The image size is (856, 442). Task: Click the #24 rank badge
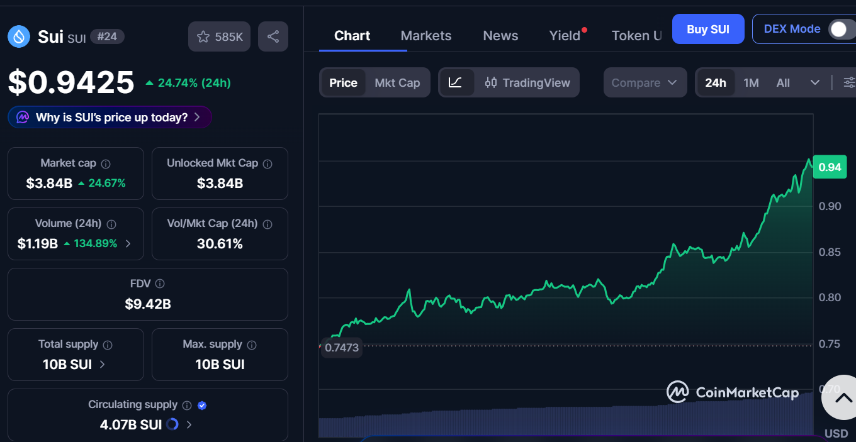tap(107, 36)
